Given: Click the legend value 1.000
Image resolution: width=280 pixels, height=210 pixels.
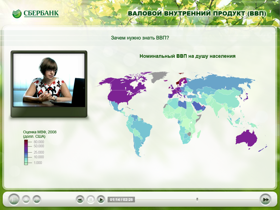Looking at the screenshot, I should point(38,163).
